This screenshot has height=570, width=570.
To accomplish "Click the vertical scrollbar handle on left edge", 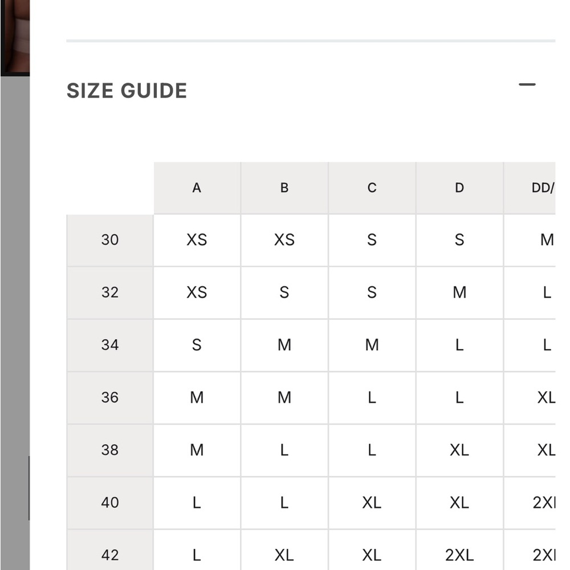I will (29, 488).
